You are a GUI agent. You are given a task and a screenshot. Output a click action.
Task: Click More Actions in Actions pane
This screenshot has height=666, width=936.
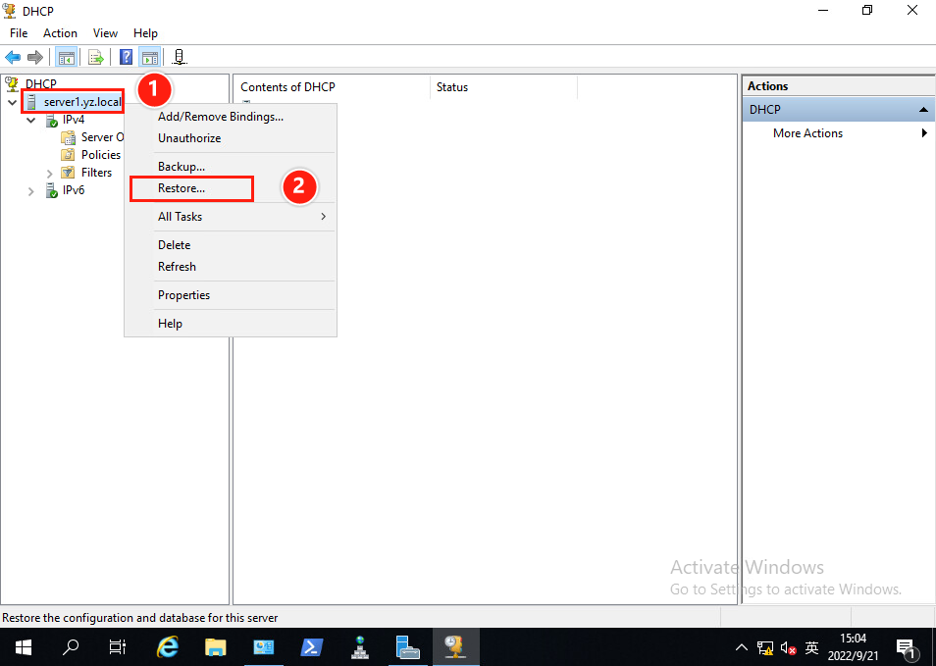click(x=807, y=133)
